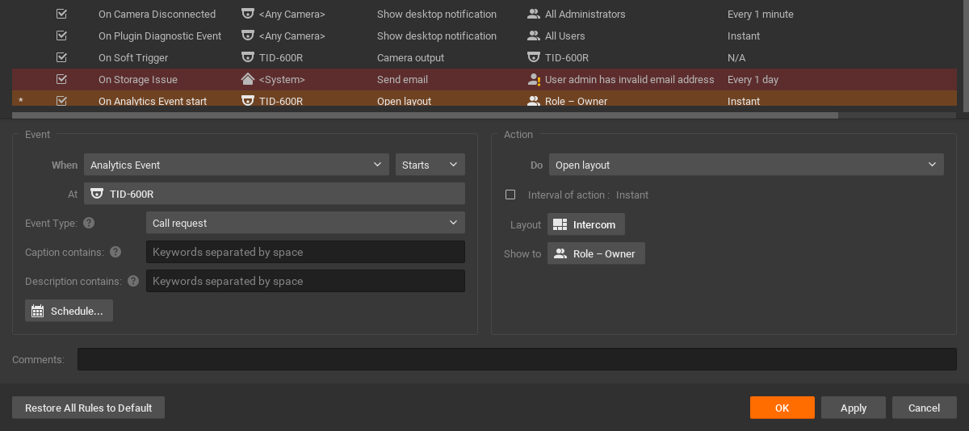This screenshot has width=969, height=431.
Task: Open the Event Type dropdown (Call request)
Action: click(305, 223)
